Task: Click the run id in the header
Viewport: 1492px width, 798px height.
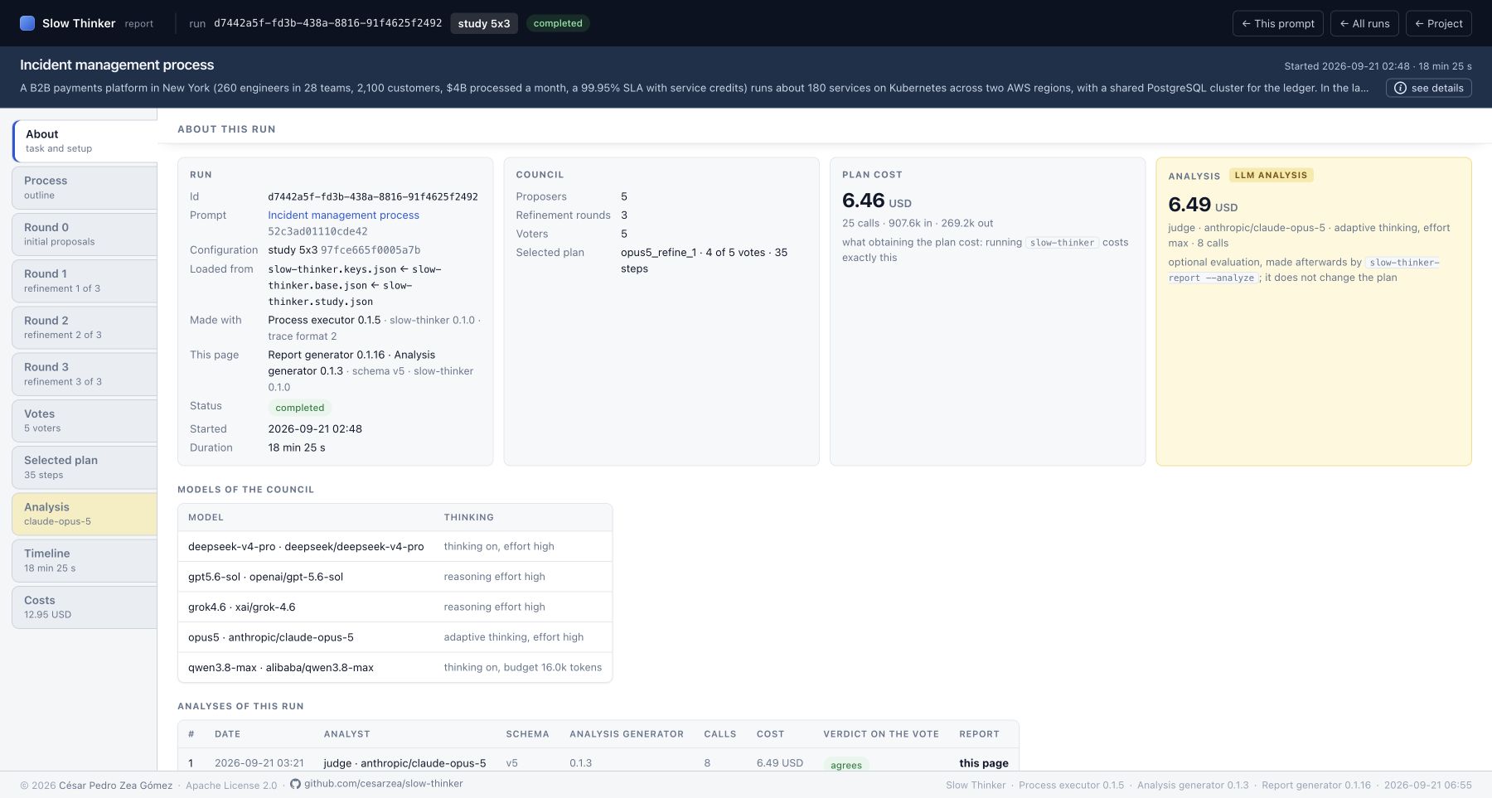Action: click(327, 23)
